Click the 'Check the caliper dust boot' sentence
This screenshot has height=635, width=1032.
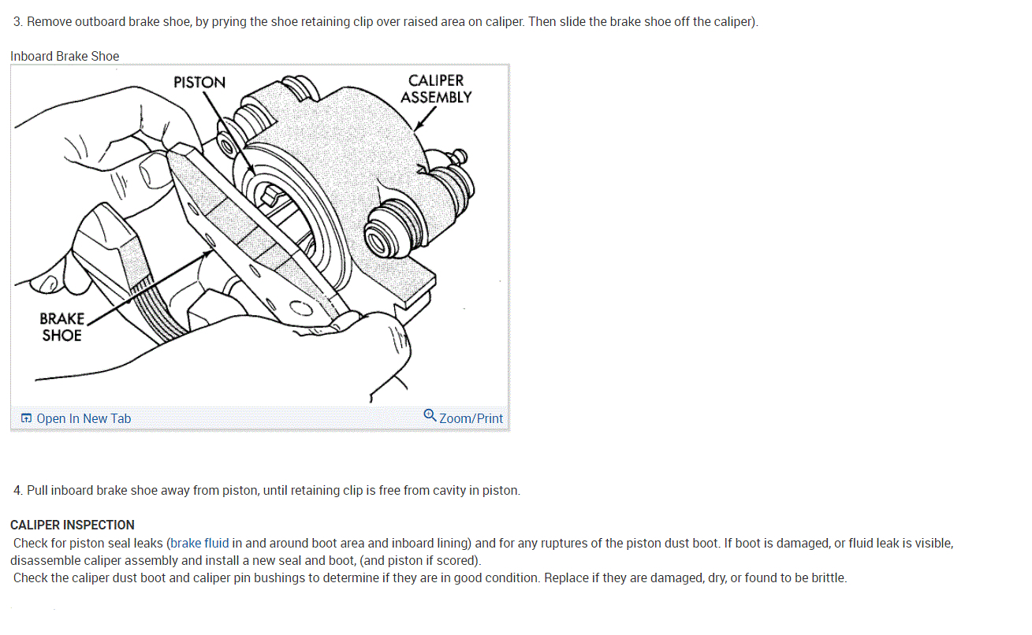(x=430, y=577)
